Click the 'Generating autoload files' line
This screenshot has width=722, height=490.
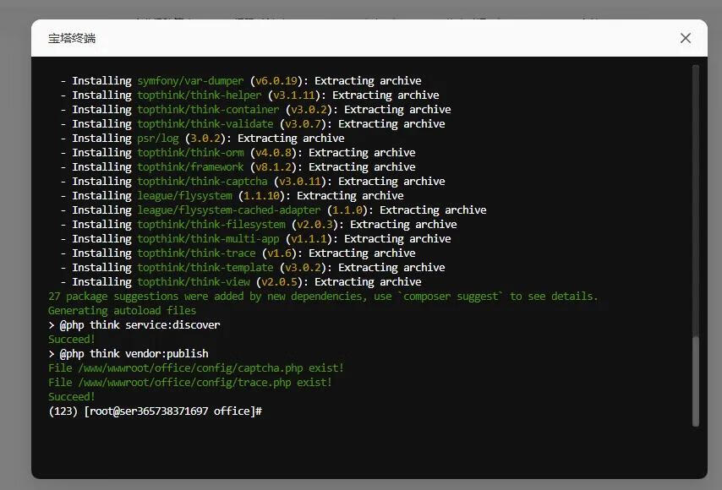(x=122, y=310)
